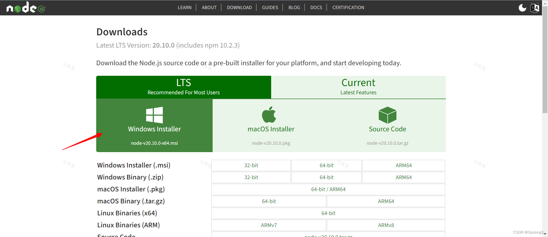Select the LTS Recommended tab
Screen dimensions: 548x237
coord(184,87)
